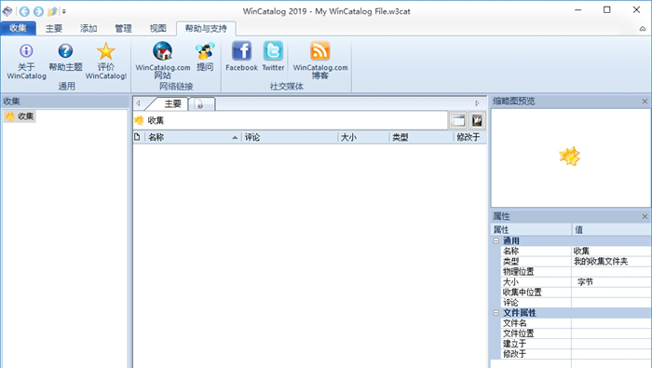Switch to the 管理 ribbon tab
Image resolution: width=652 pixels, height=382 pixels.
pos(123,28)
